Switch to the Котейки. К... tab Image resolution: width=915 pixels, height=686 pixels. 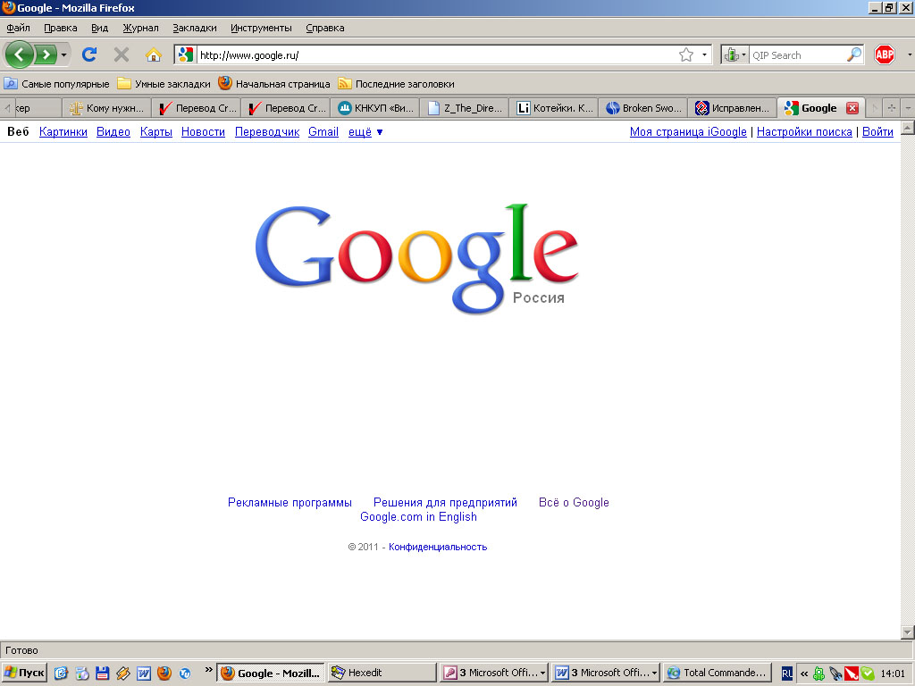[554, 108]
